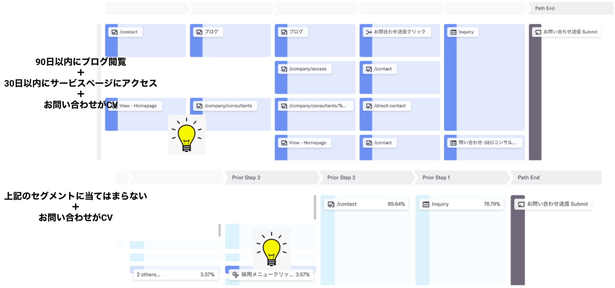
Task: Select the Prior Step 2 header
Action: [x=341, y=178]
